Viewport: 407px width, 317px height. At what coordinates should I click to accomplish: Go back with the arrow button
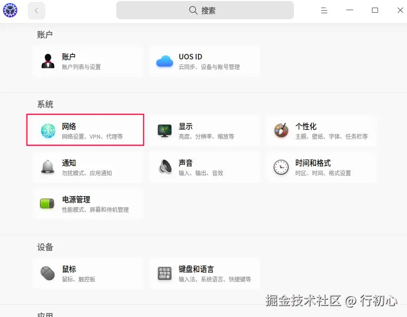pos(37,11)
